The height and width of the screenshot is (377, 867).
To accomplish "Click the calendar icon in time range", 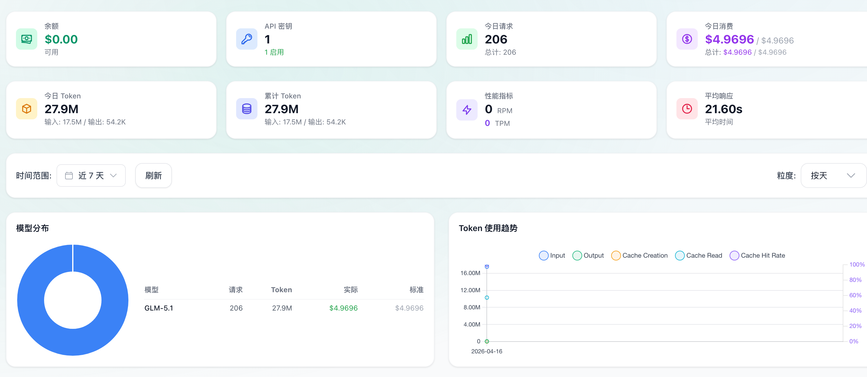I will (x=69, y=175).
